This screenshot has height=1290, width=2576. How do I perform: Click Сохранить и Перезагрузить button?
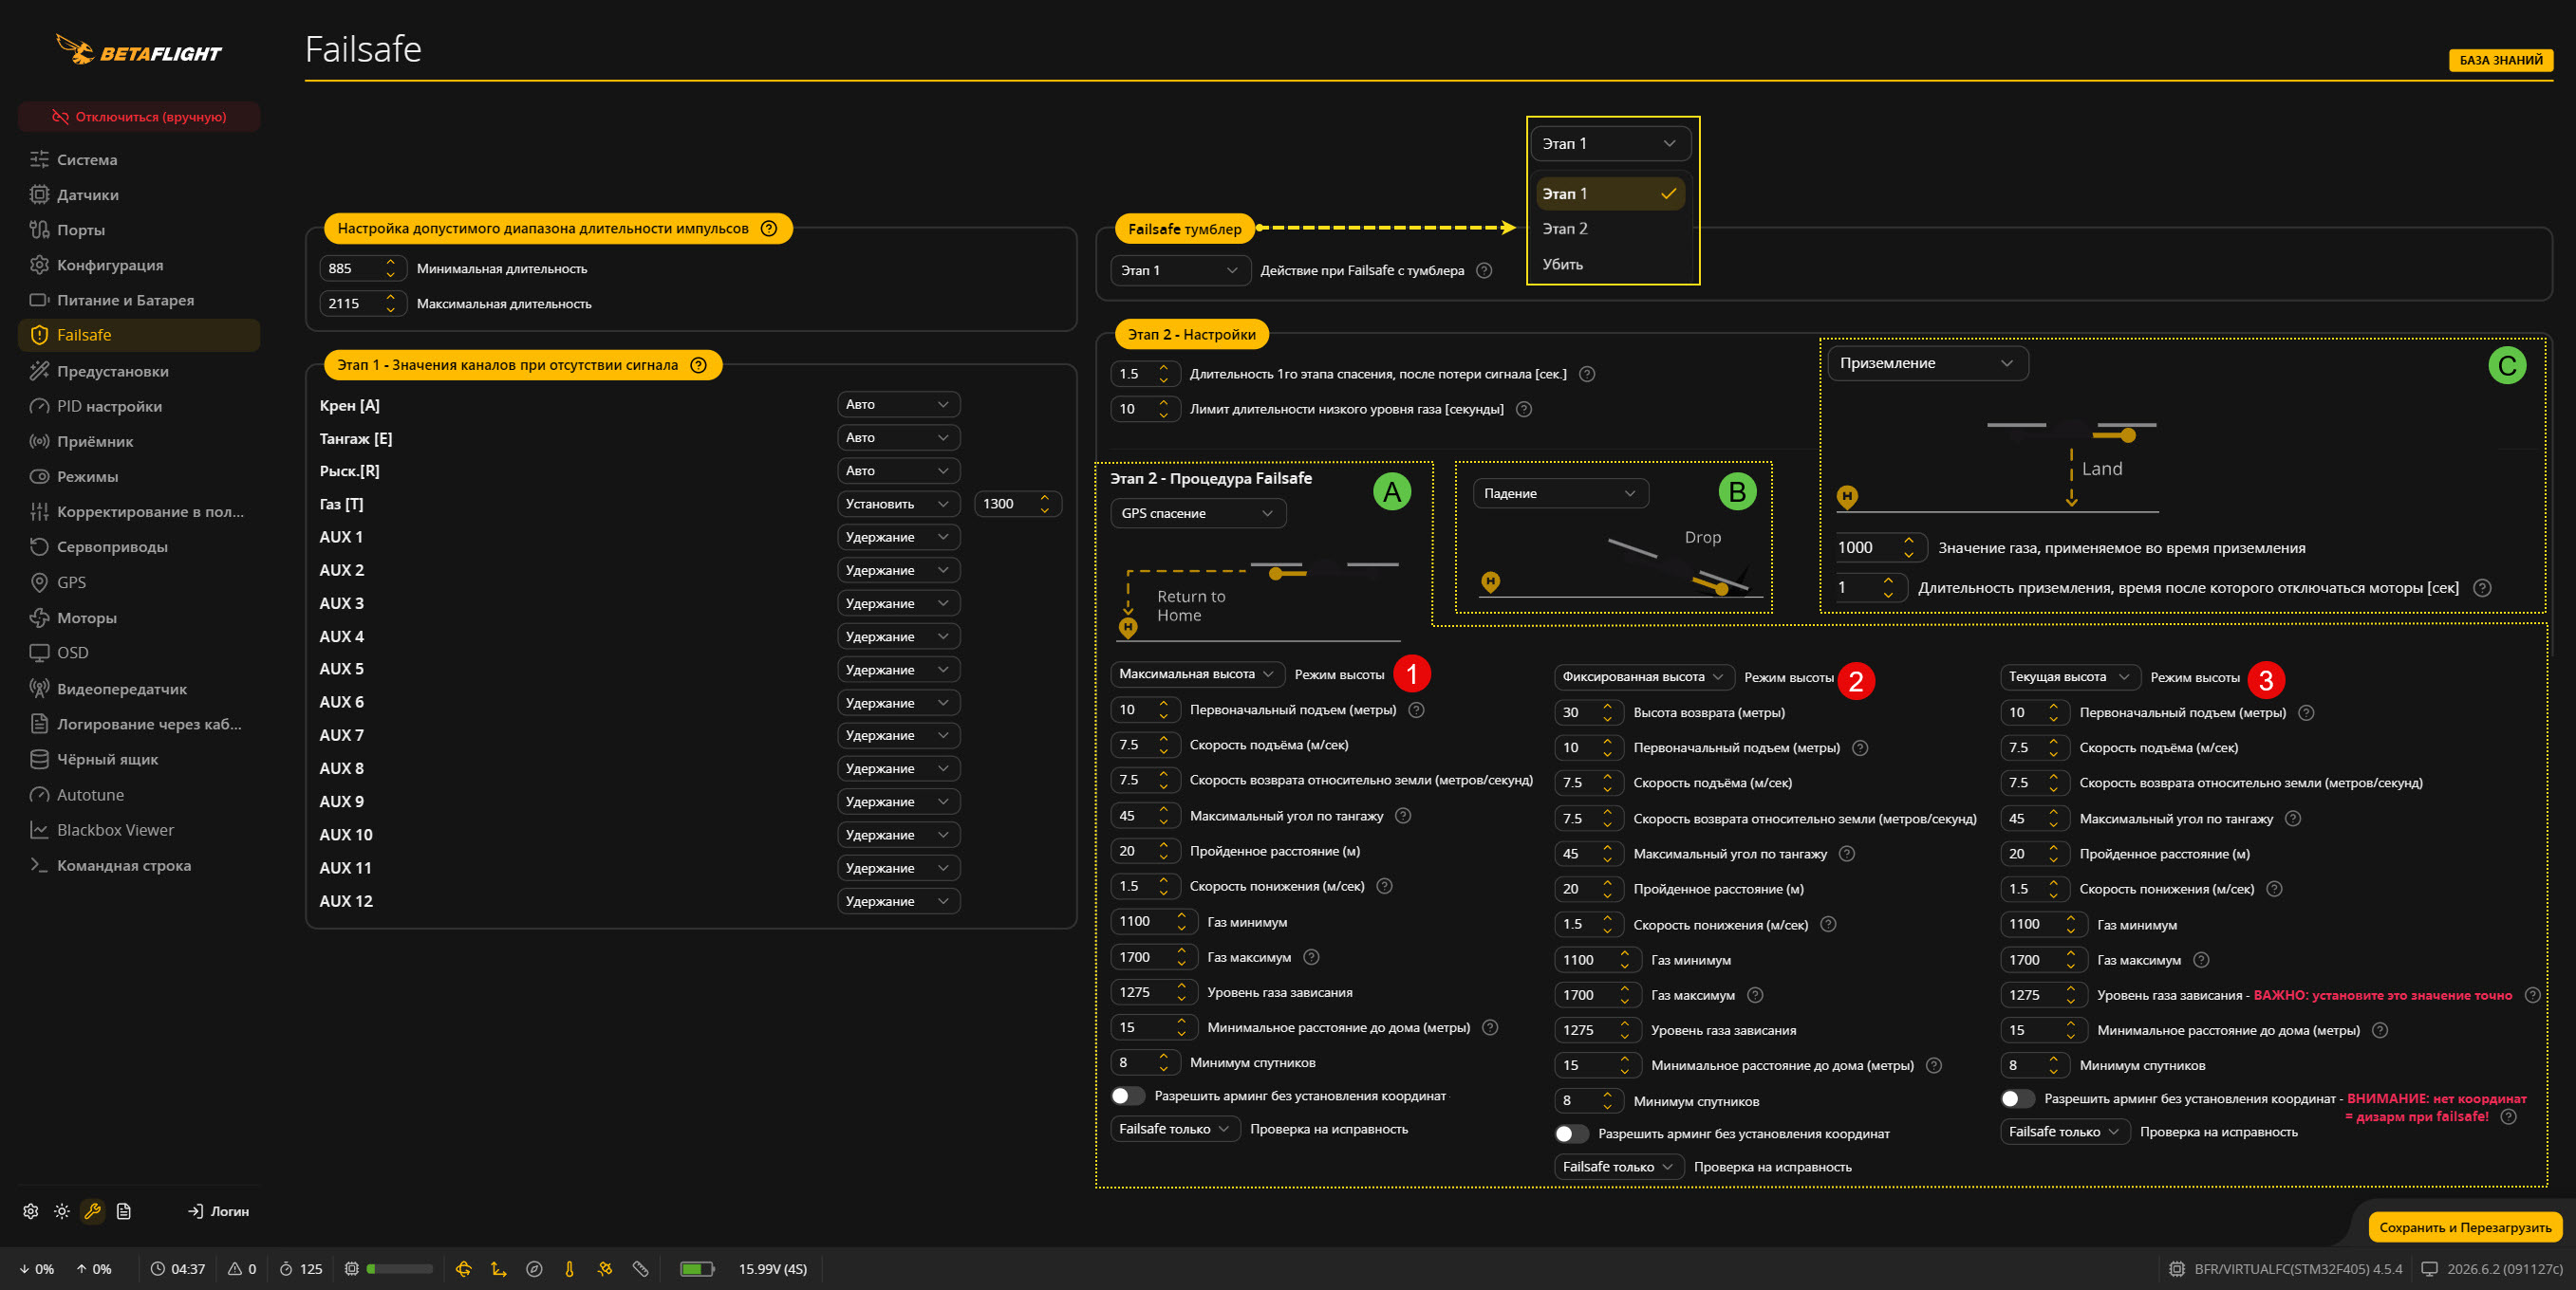2464,1227
